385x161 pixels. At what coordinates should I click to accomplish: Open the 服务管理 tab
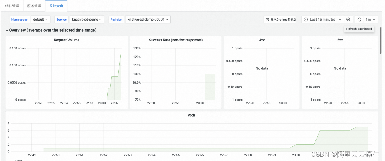tap(34, 6)
